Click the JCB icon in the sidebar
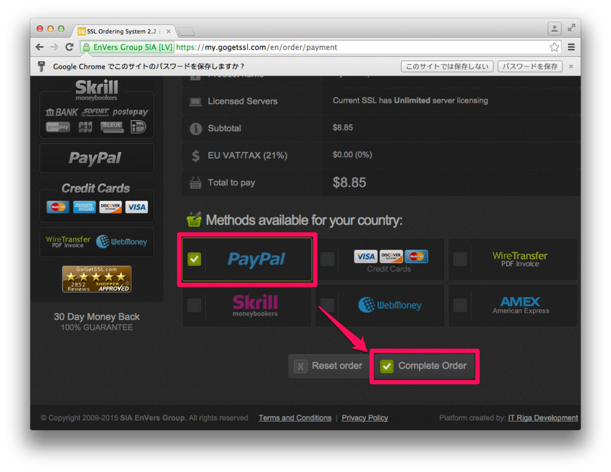The height and width of the screenshot is (472, 611). tap(85, 127)
